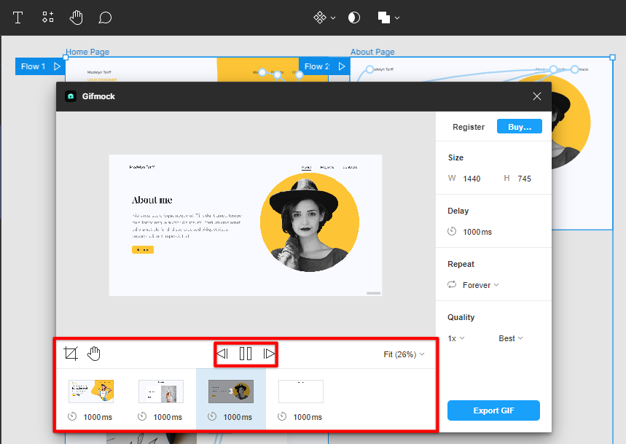Select the Text tool in top toolbar
Viewport: 626px width, 444px height.
(17, 17)
